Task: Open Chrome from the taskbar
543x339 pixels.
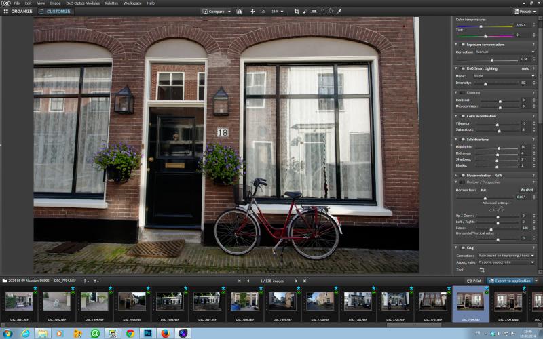Action: click(x=130, y=334)
